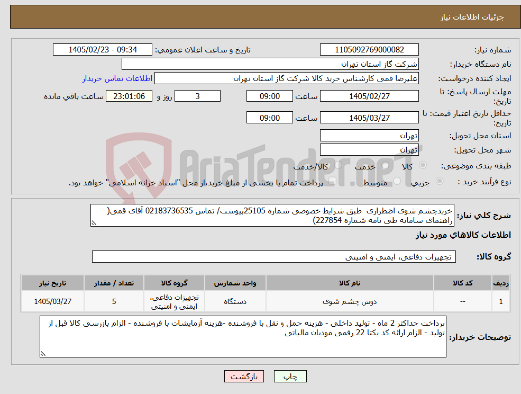This screenshot has width=521, height=394.
Task: Click price validity hour field 09:00
Action: pyautogui.click(x=269, y=118)
